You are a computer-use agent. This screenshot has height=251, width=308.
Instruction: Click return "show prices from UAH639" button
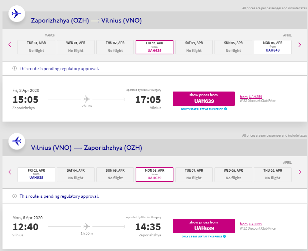(x=203, y=226)
